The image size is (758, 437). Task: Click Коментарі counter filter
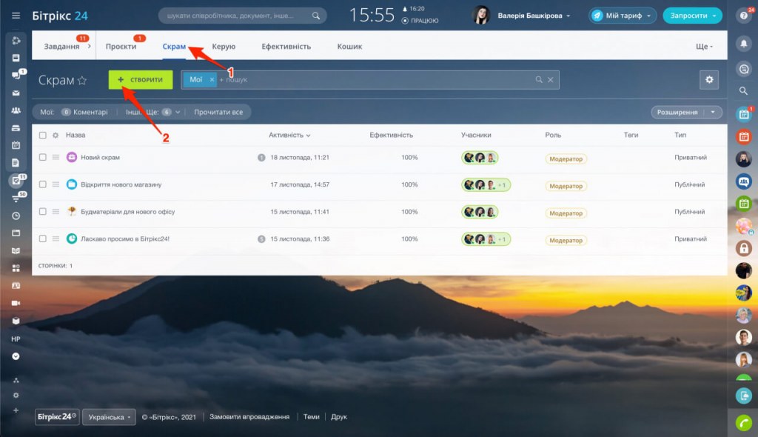84,113
